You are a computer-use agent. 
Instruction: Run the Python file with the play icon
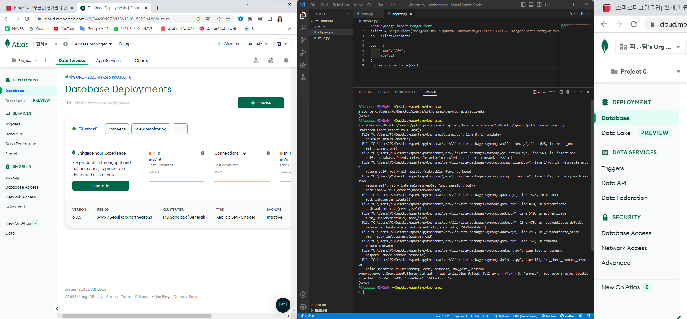pos(571,14)
